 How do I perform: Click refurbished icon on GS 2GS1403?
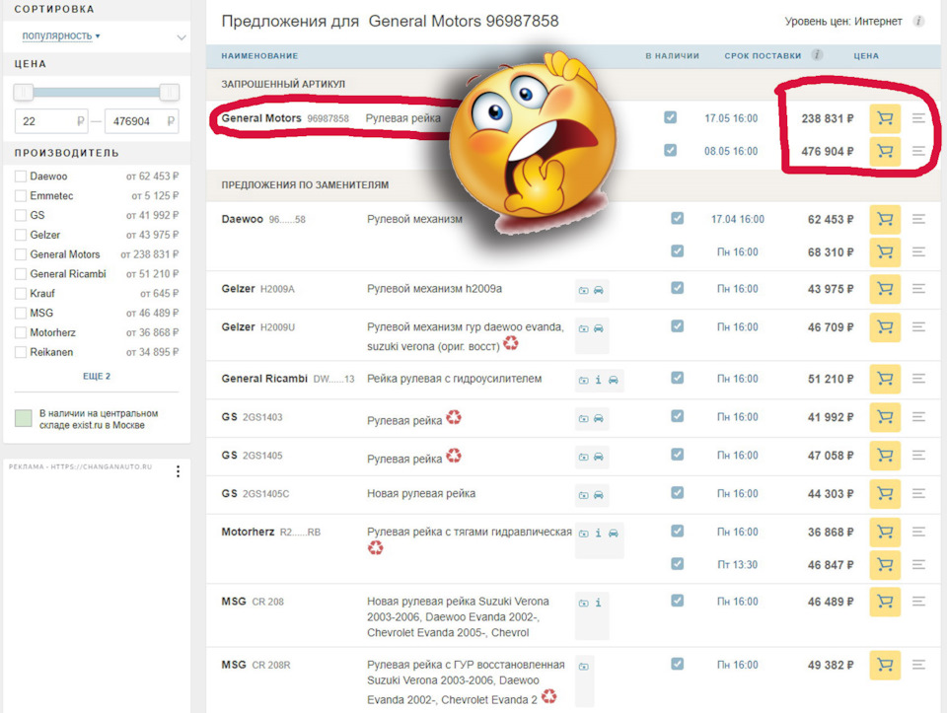coord(454,417)
